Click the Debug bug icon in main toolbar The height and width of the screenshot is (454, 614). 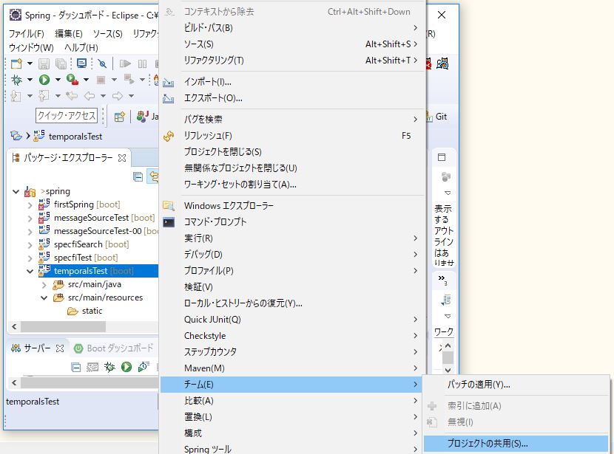click(16, 80)
